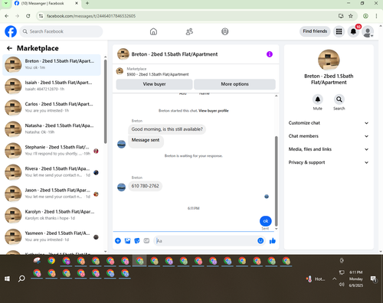Open the account profile avatar menu
The width and height of the screenshot is (383, 303).
click(x=368, y=31)
